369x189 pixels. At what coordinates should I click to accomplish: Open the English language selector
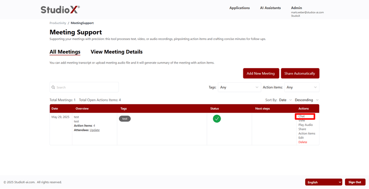pos(324,182)
